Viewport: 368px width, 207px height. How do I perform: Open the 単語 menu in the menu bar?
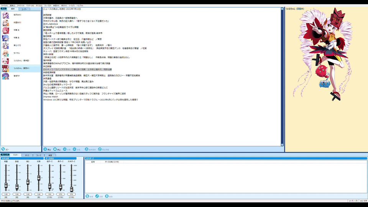tap(56, 5)
